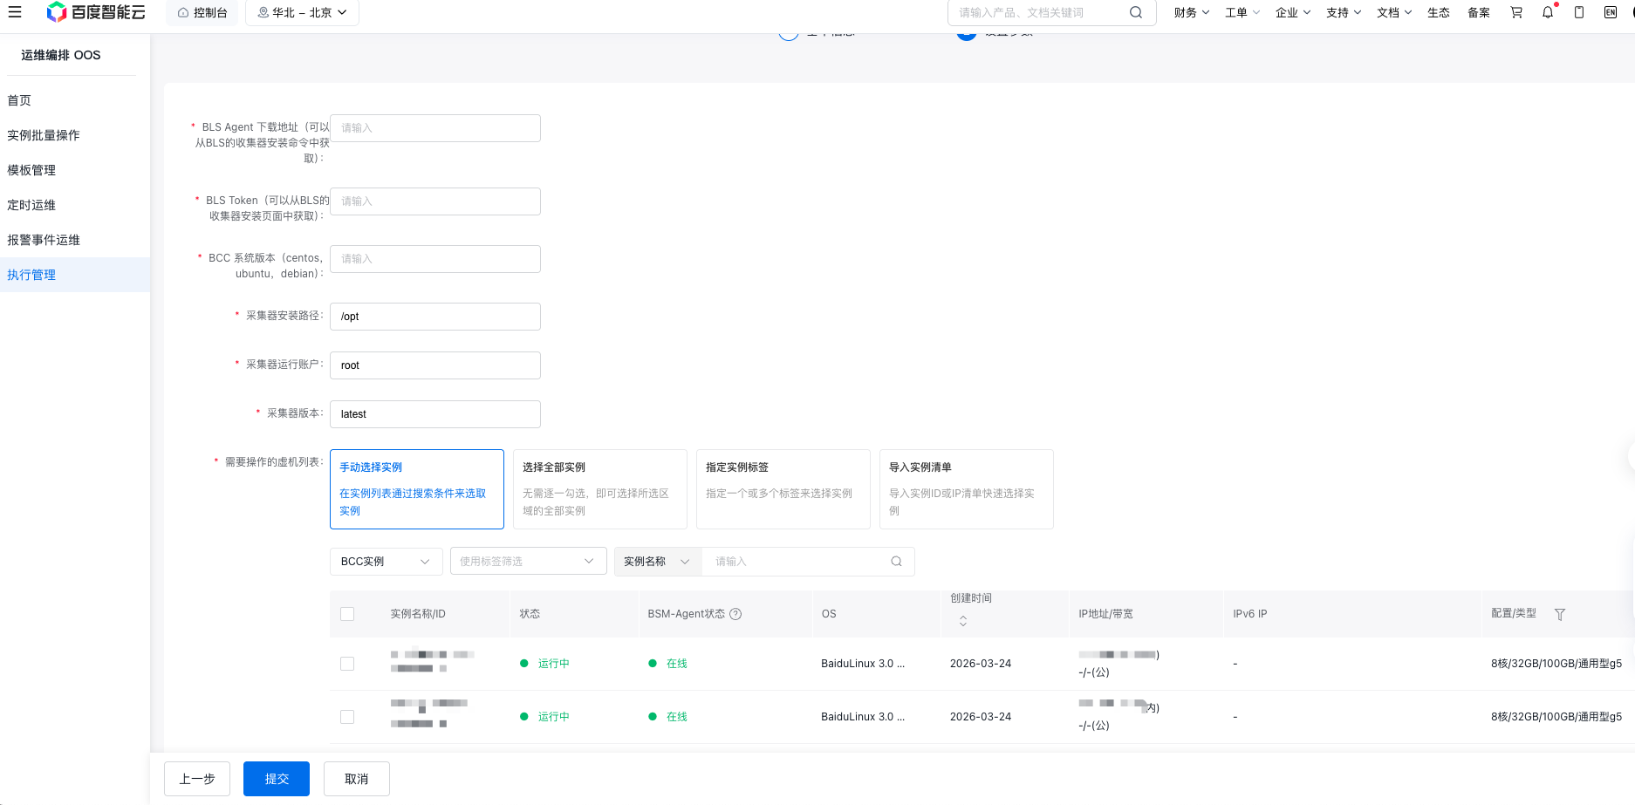The height and width of the screenshot is (805, 1635).
Task: Go to 模板管理 in the sidebar
Action: pos(31,170)
